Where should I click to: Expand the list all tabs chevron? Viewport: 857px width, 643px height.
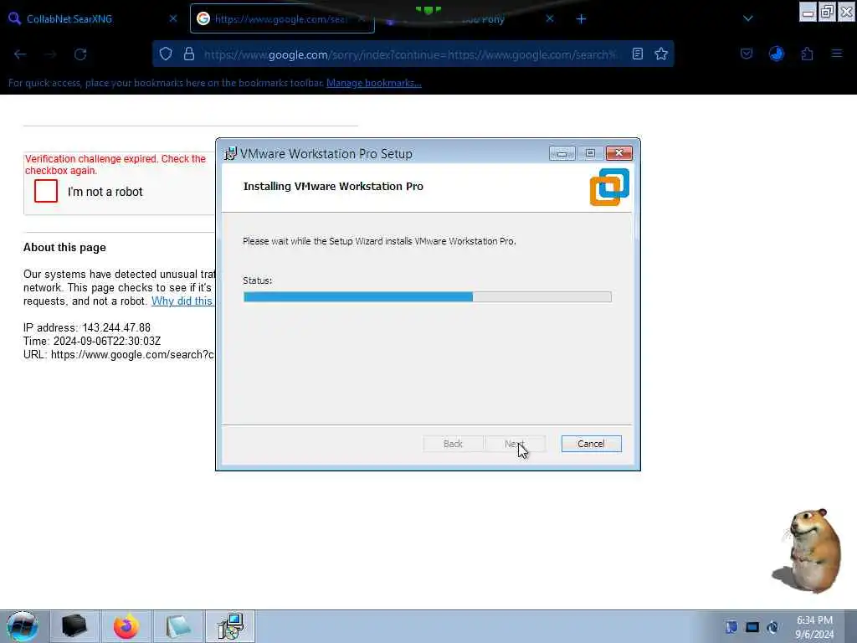point(748,18)
